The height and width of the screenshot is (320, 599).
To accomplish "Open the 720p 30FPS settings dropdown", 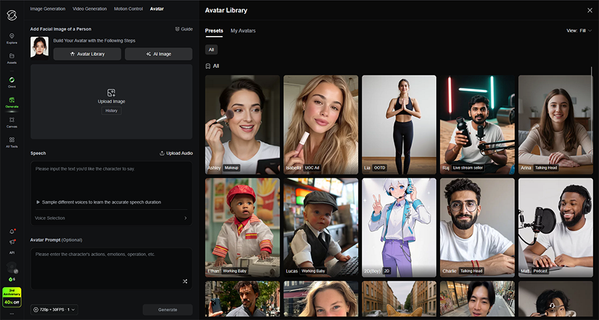I will point(54,310).
